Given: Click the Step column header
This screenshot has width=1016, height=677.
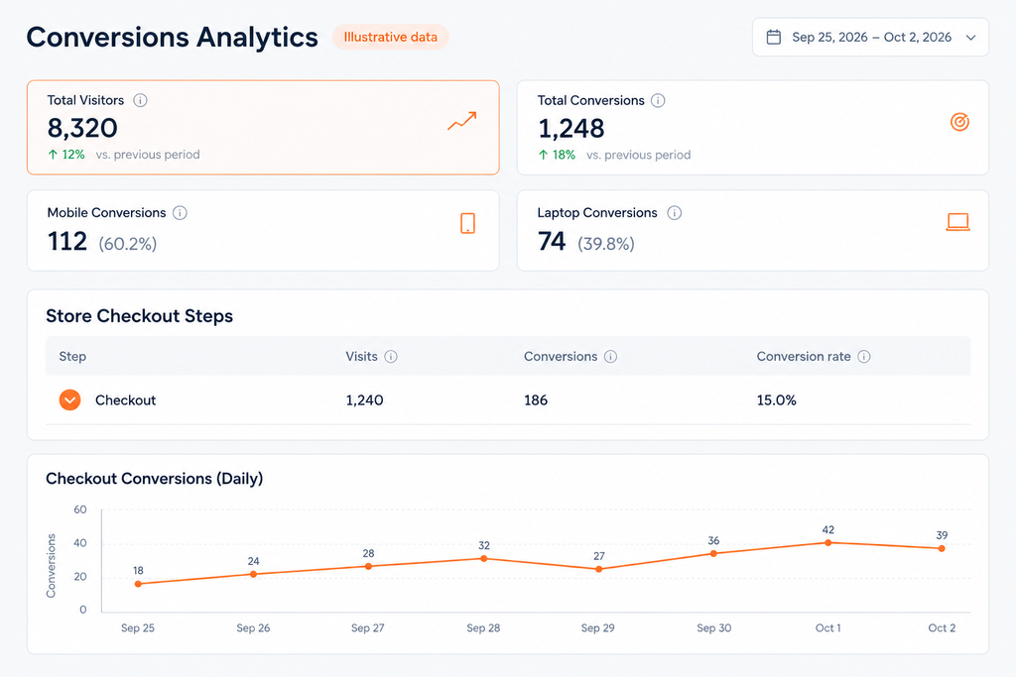Looking at the screenshot, I should (72, 357).
